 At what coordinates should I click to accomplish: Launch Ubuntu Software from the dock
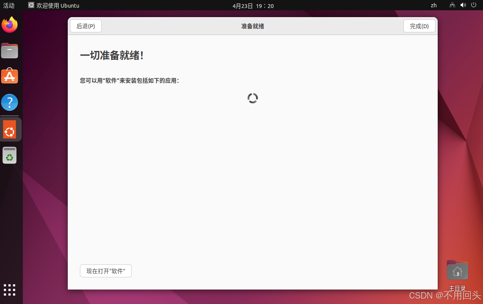(10, 76)
